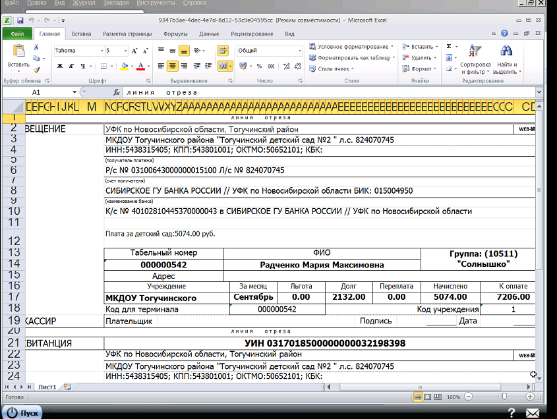Open the Общий number format dropdown
The image size is (557, 419).
tap(300, 51)
